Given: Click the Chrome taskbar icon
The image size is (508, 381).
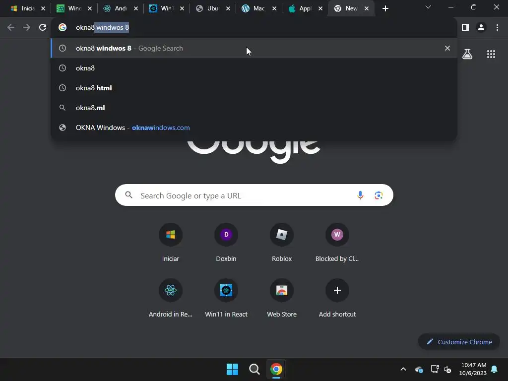Looking at the screenshot, I should [276, 369].
